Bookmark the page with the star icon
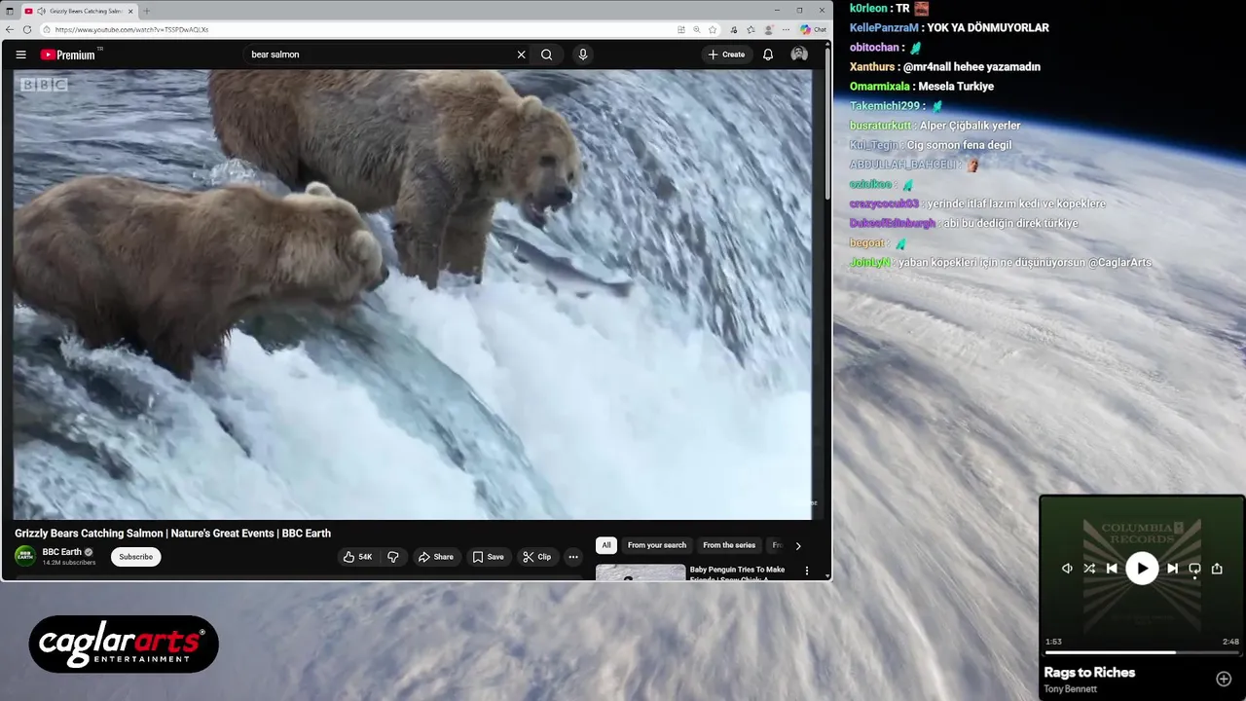Screen dimensions: 1246x701 713,29
